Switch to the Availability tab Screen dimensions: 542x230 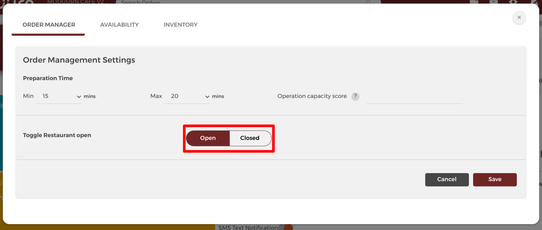[x=119, y=24]
